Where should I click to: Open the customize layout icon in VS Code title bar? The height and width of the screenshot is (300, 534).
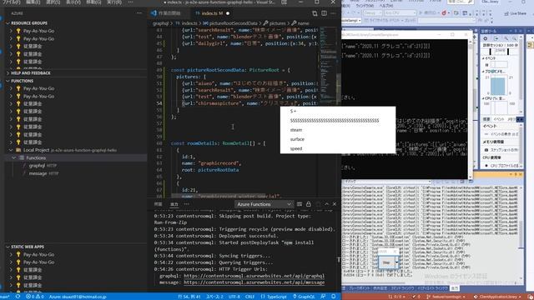(284, 2)
